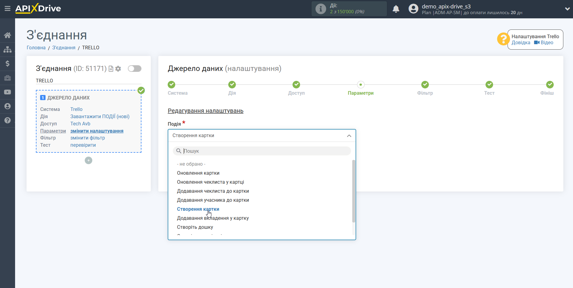Click the 'перевірити' test link
Viewport: 573px width, 288px height.
[x=83, y=145]
